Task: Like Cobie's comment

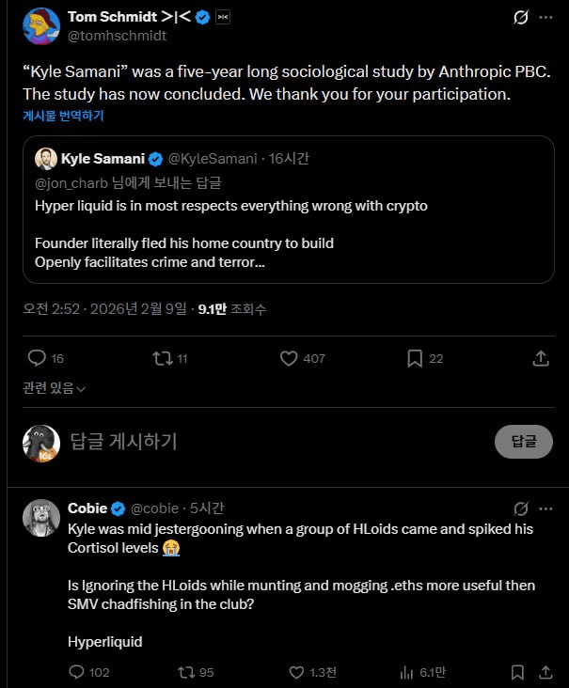Action: (x=295, y=672)
